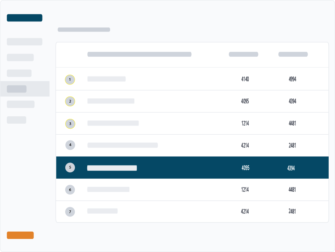
Task: Select the second sidebar navigation item
Action: click(20, 57)
